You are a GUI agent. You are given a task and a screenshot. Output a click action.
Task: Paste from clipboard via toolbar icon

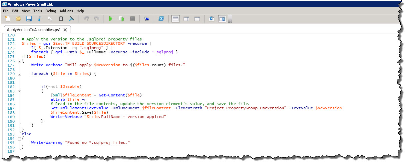pos(61,19)
